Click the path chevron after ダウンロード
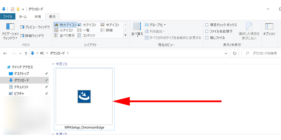Image resolution: width=281 pixels, height=140 pixels. click(x=67, y=53)
